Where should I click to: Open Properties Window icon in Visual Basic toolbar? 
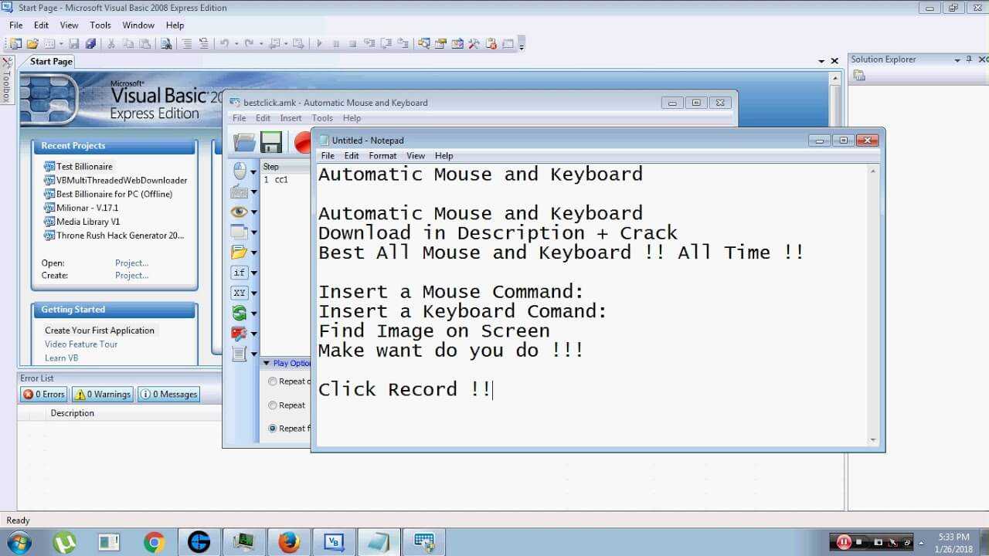(440, 44)
